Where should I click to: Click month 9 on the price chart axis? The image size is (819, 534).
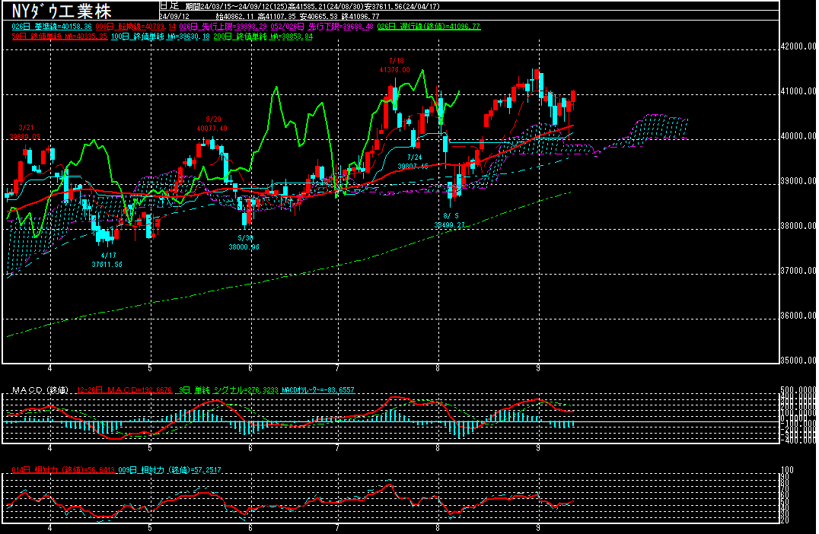coord(538,368)
